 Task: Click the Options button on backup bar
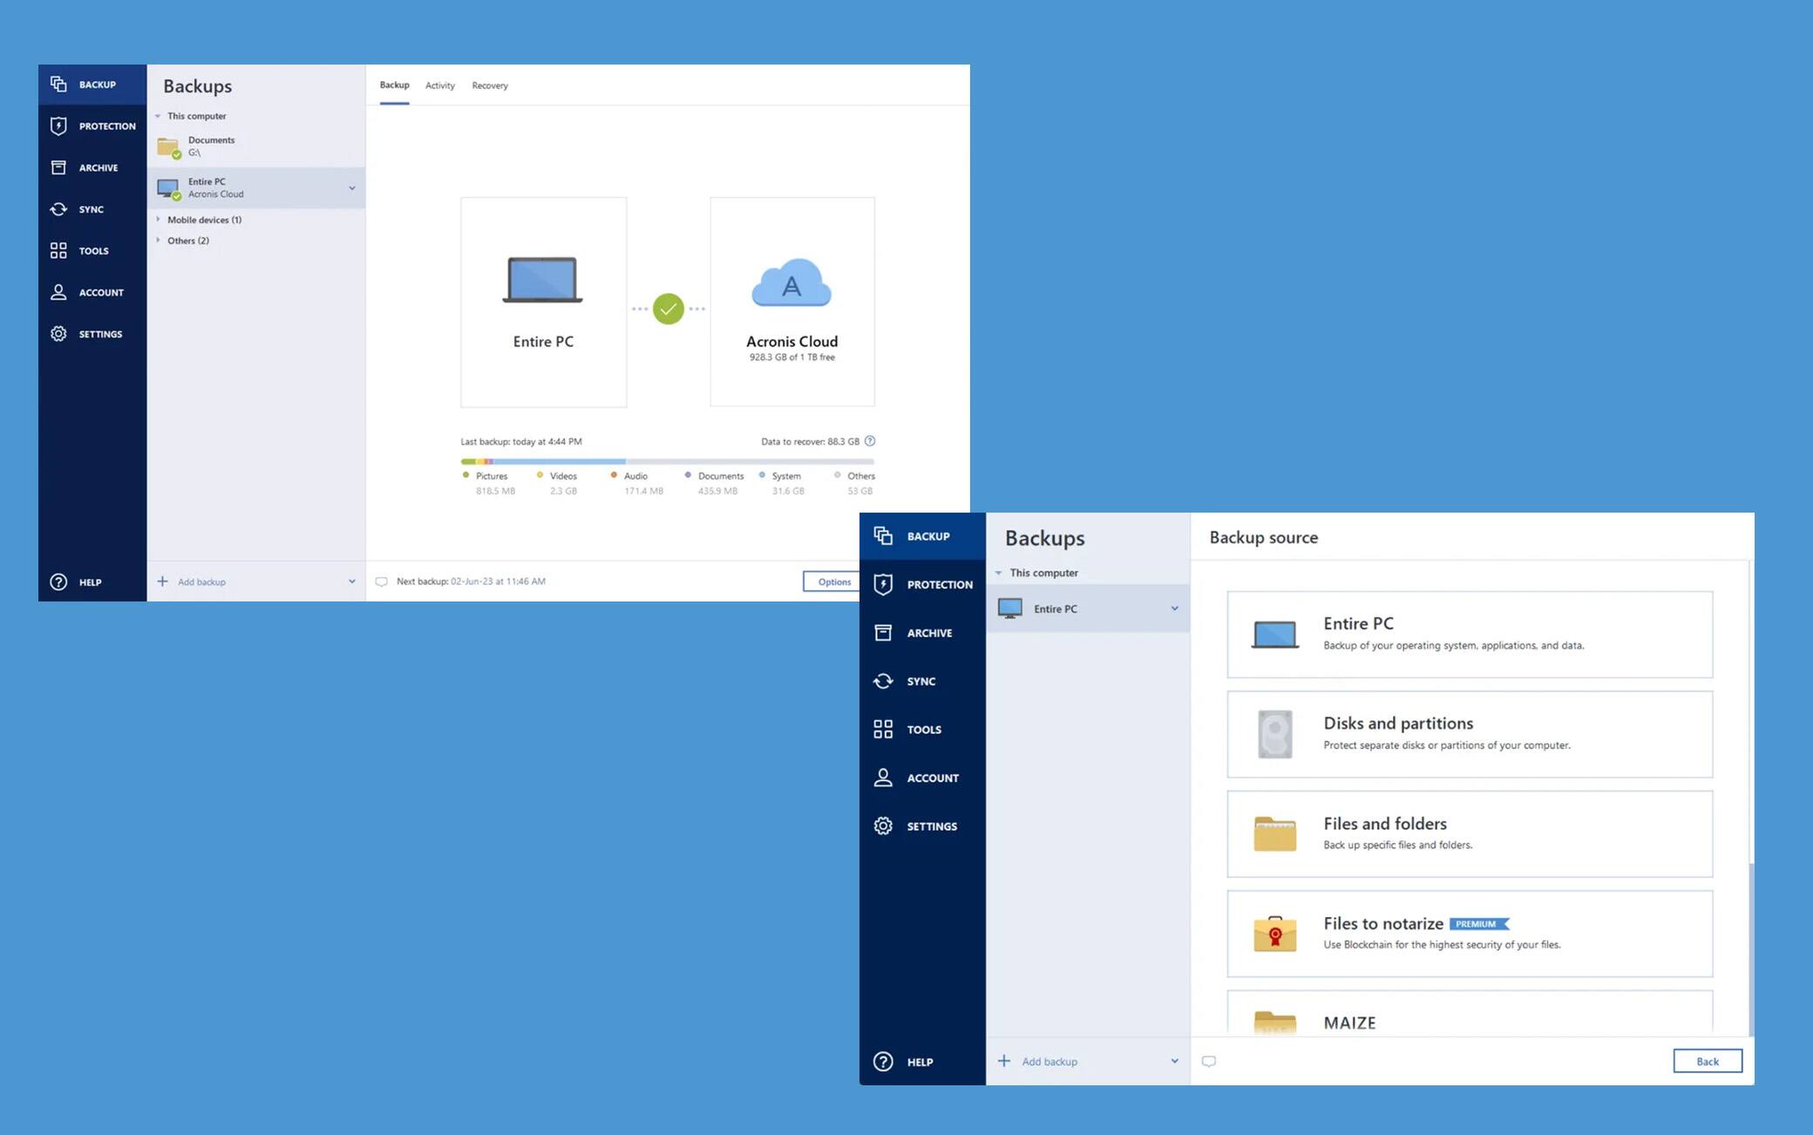[834, 581]
